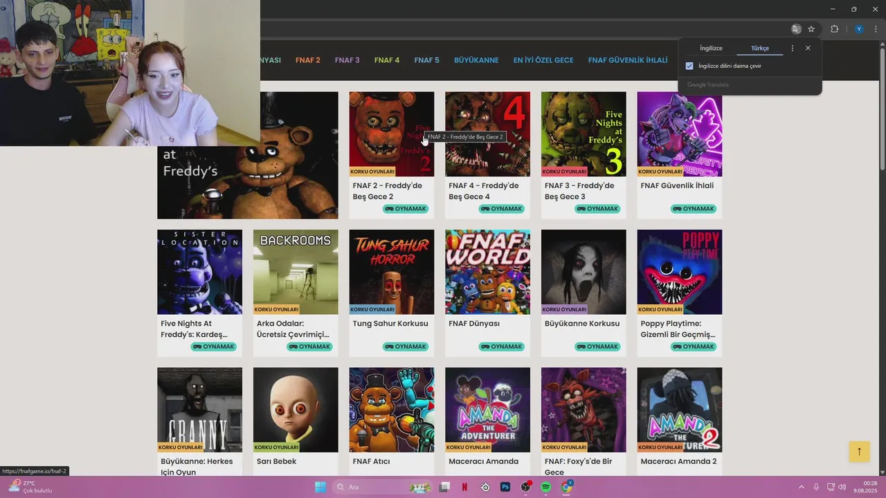The height and width of the screenshot is (498, 886).
Task: Expand the system tray hidden icons chevron
Action: [x=802, y=487]
